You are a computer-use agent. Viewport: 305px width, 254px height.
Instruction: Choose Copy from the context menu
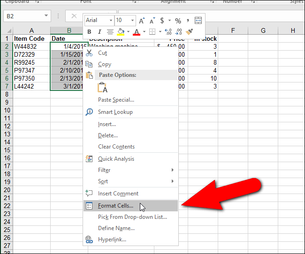[x=131, y=64]
